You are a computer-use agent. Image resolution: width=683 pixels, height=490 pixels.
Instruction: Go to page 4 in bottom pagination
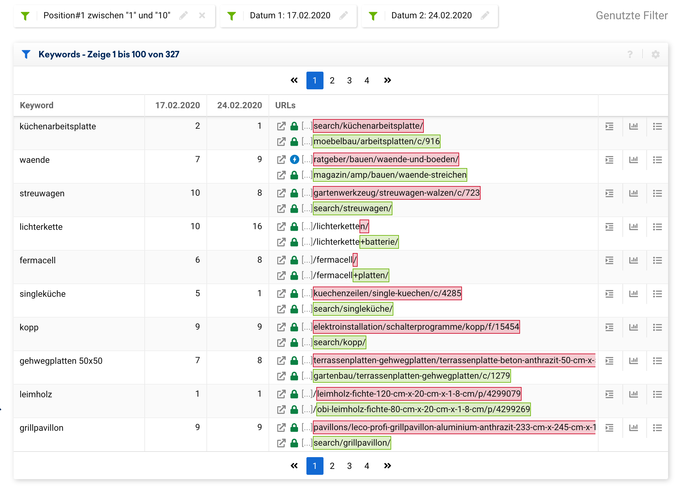[367, 466]
